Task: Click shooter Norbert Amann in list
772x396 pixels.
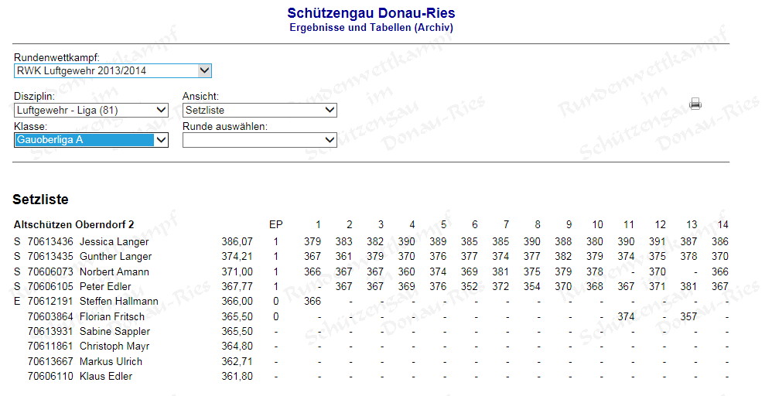Action: coord(113,271)
